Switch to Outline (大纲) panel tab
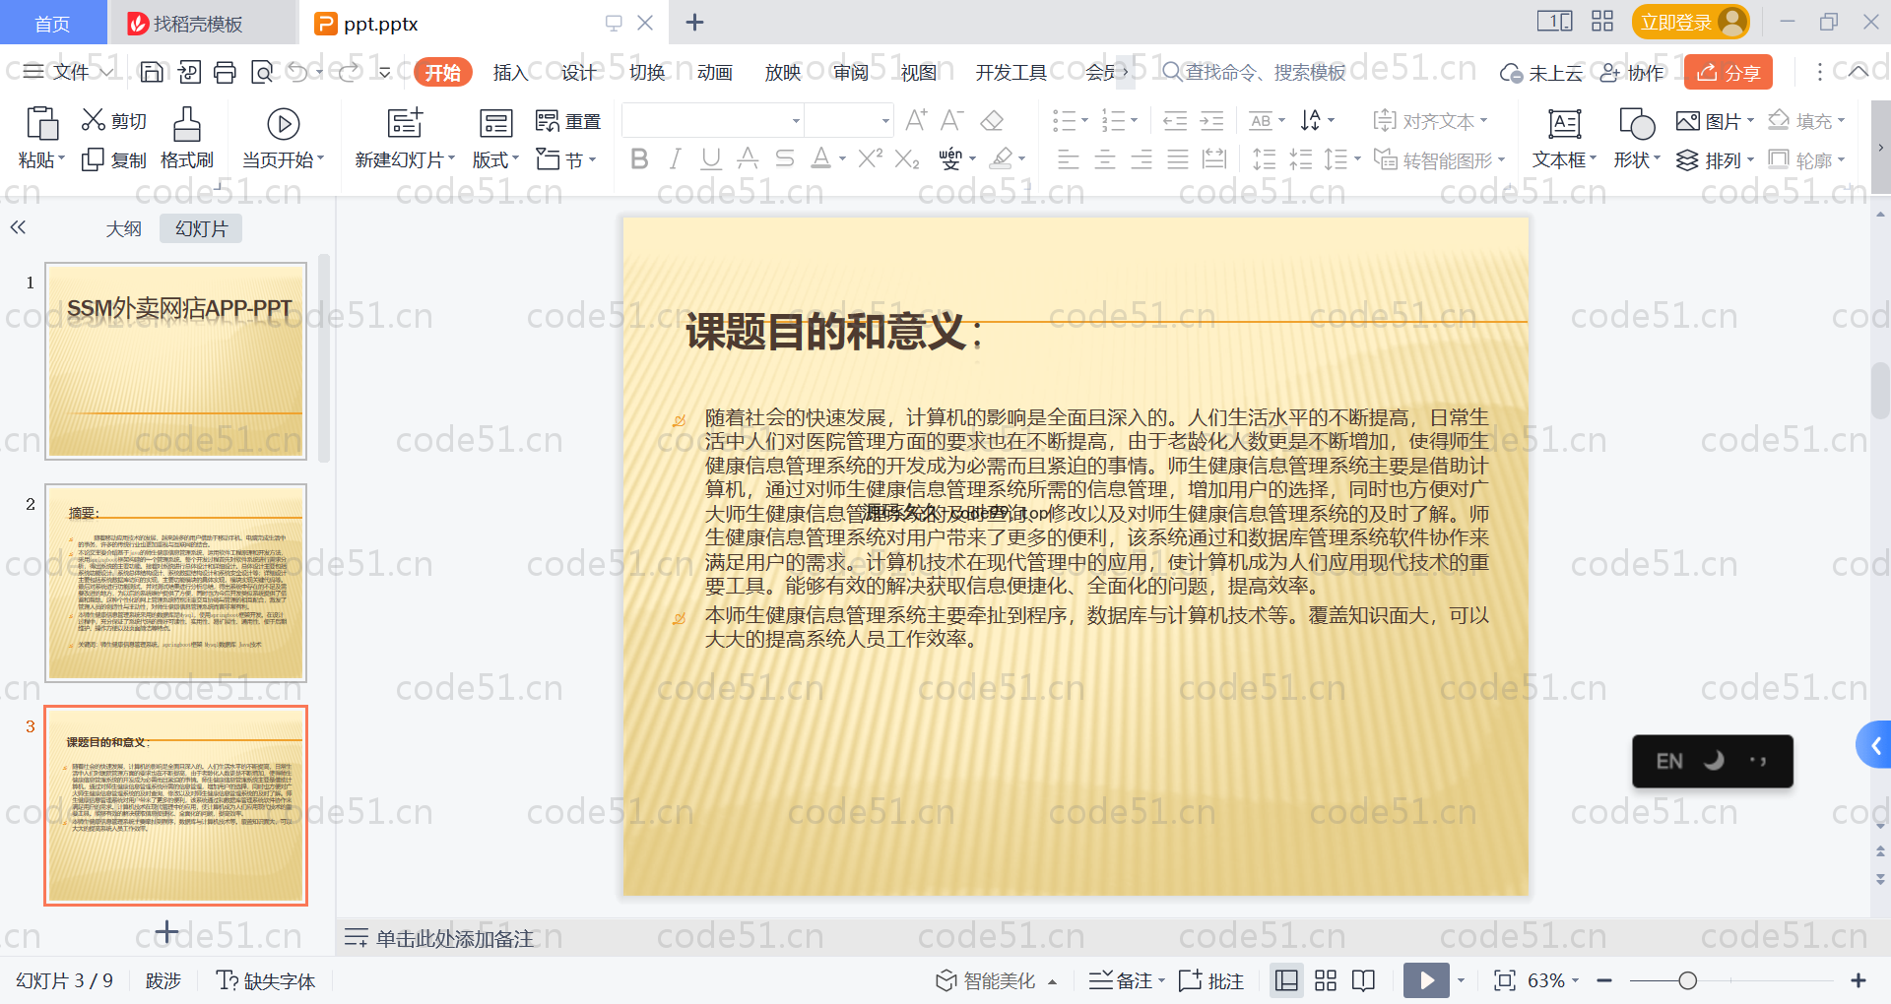The image size is (1891, 1004). click(x=124, y=228)
